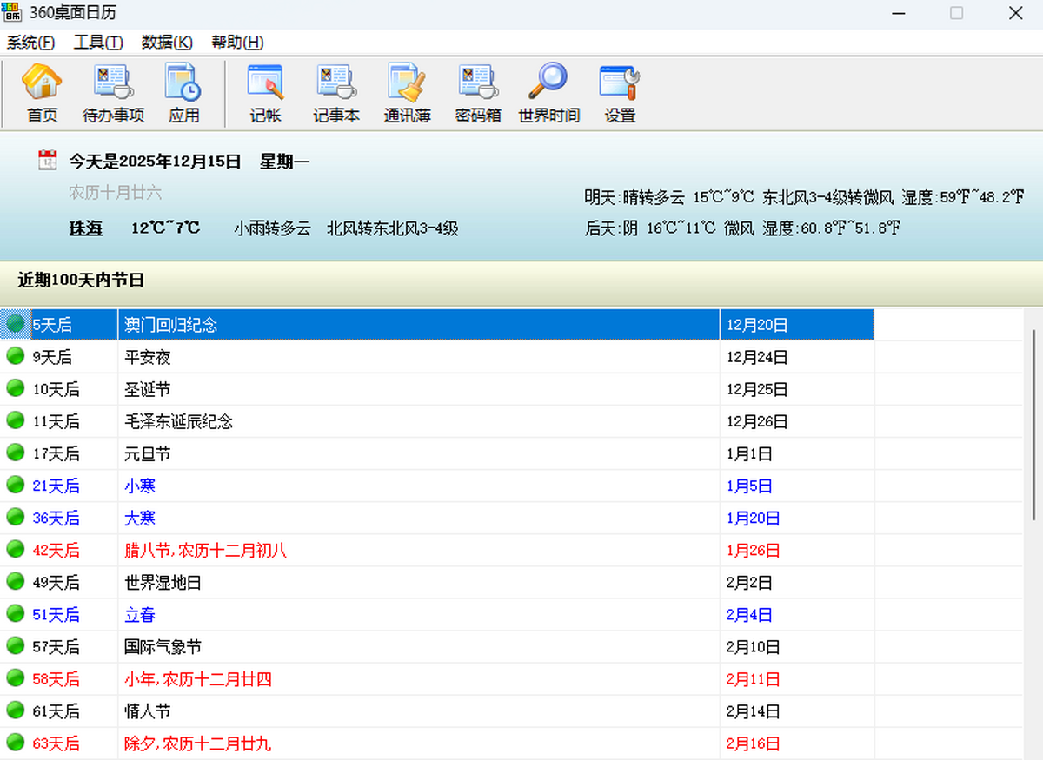The height and width of the screenshot is (760, 1043).
Task: Open the 帮助(H) menu
Action: pos(237,43)
